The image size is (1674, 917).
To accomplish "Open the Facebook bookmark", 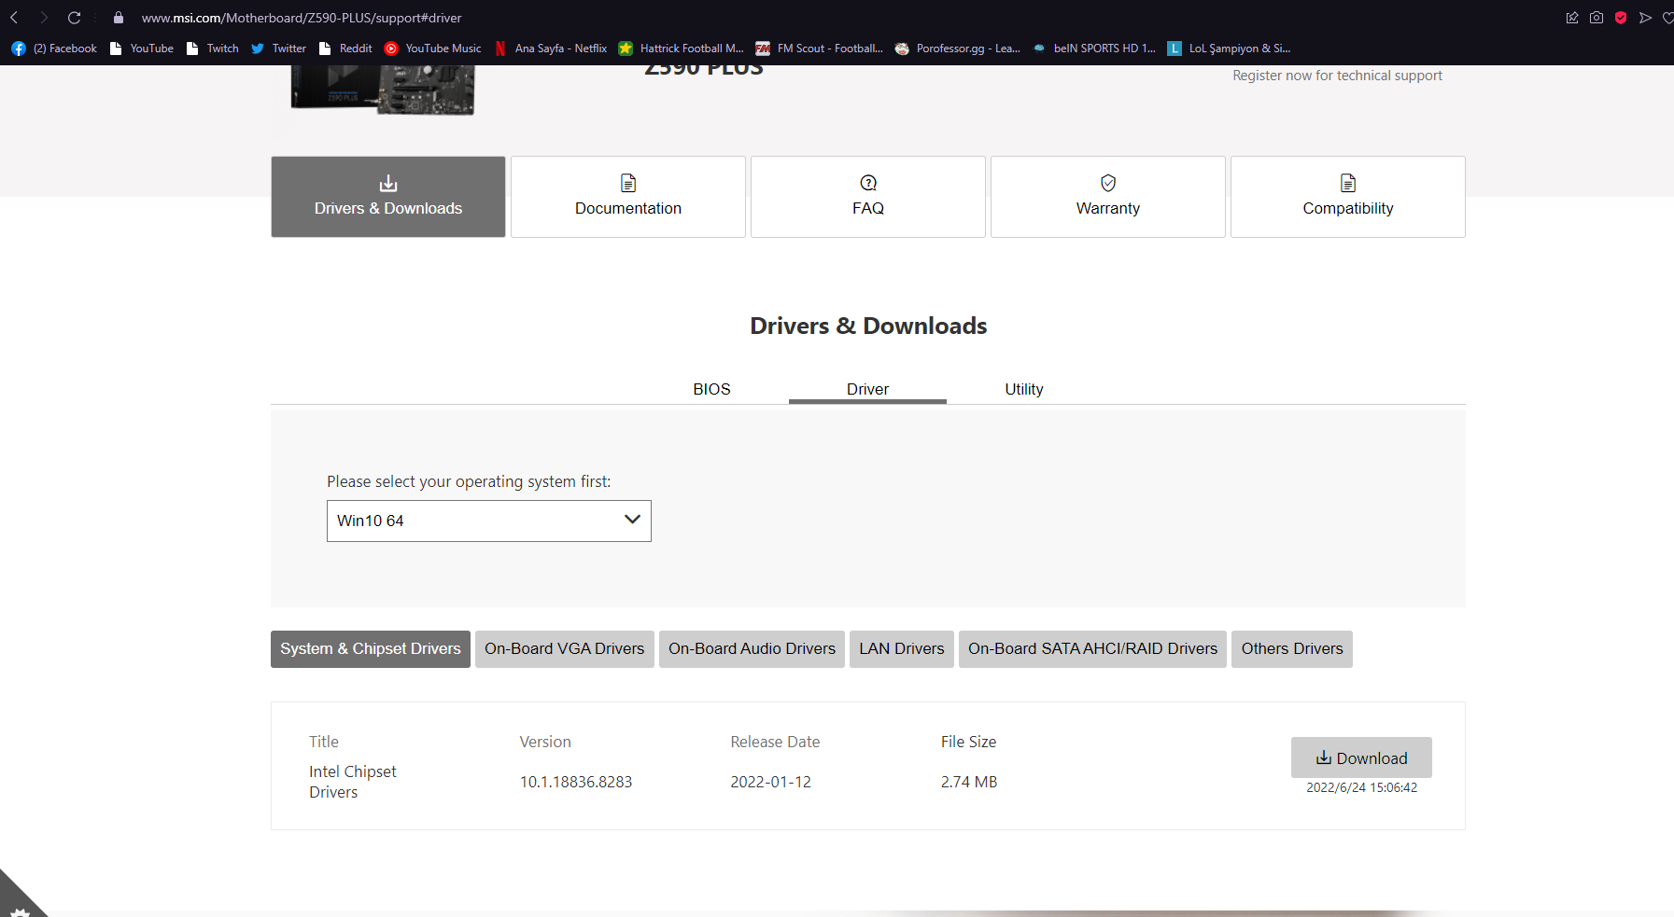I will 54,49.
